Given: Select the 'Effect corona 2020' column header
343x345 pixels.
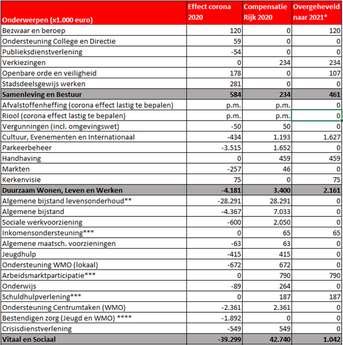Looking at the screenshot, I should tap(214, 13).
